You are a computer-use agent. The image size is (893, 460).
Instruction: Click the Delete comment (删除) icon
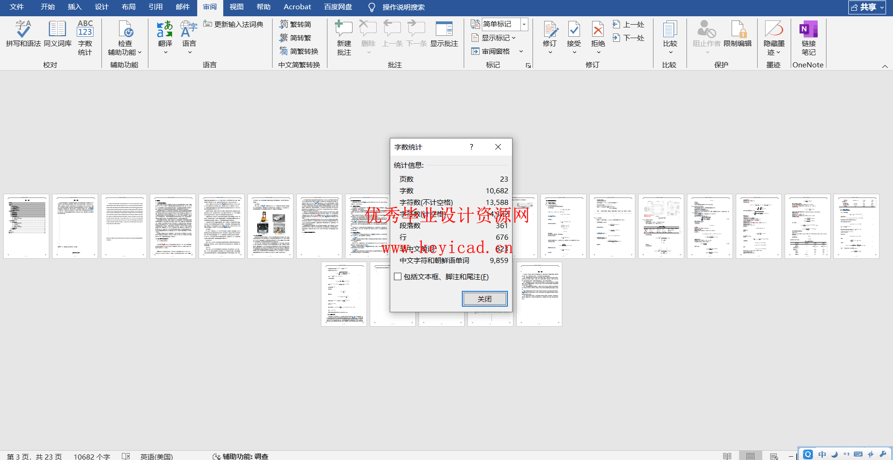pos(368,29)
